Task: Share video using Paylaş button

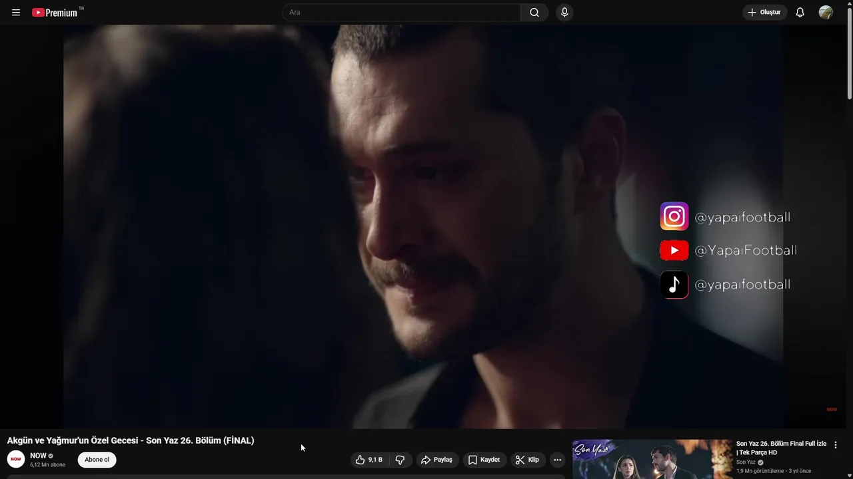Action: pos(437,460)
